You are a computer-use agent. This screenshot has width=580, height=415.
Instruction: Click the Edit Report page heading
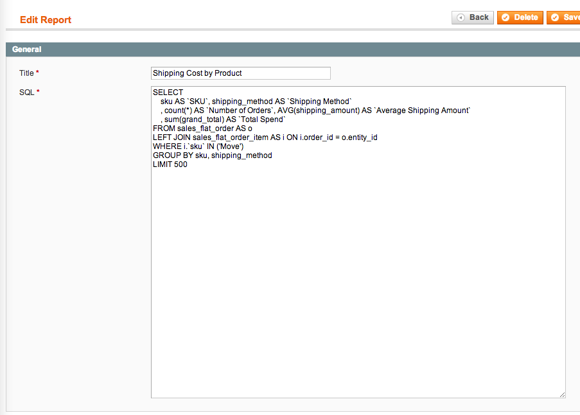tap(46, 20)
